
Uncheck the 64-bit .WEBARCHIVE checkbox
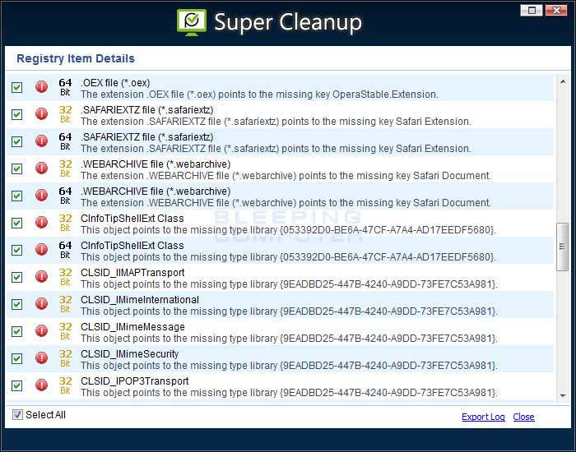(17, 196)
